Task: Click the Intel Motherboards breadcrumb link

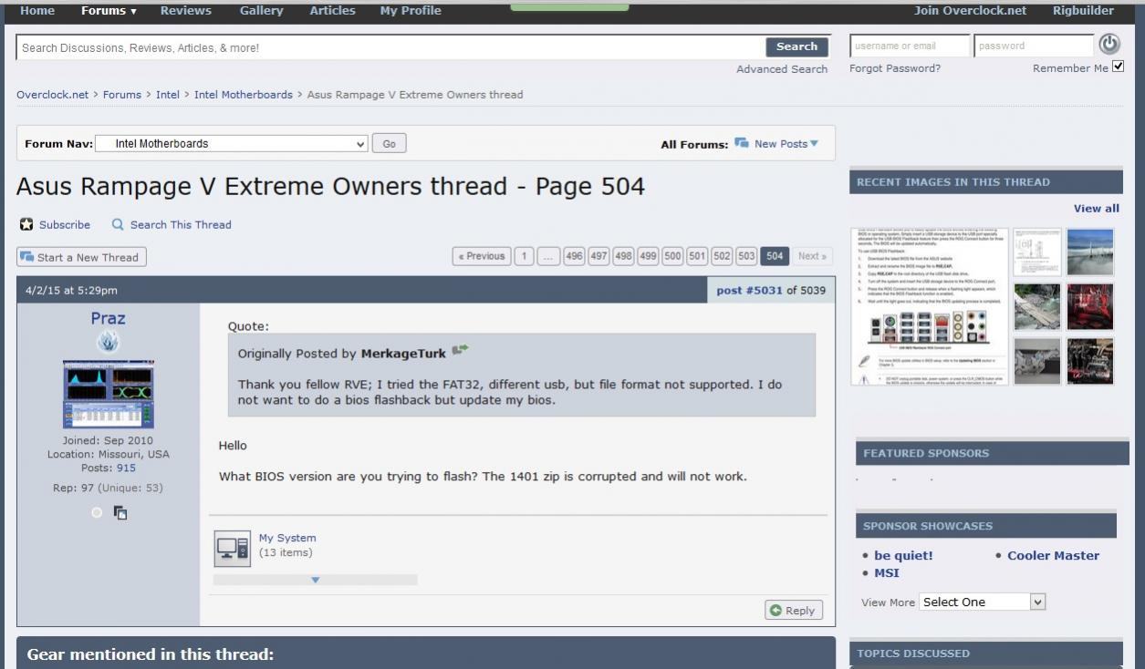Action: (244, 95)
